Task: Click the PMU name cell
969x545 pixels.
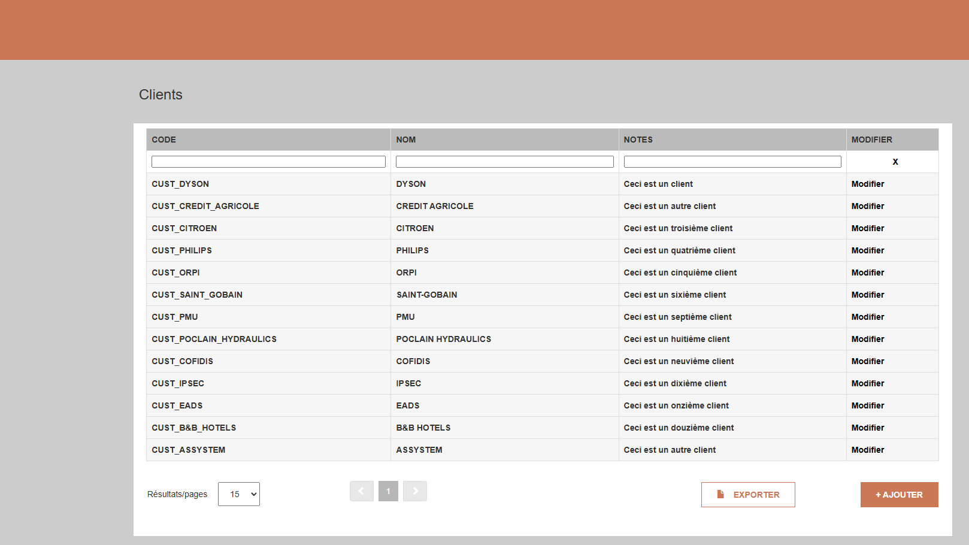Action: [x=505, y=317]
